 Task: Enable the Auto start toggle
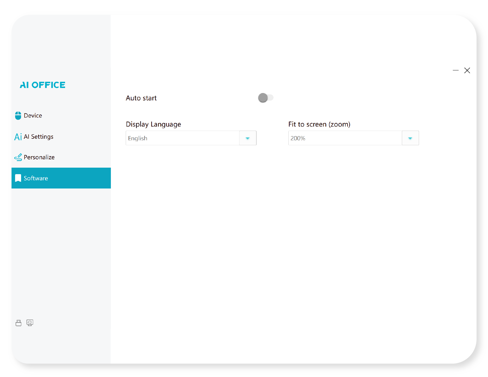pos(265,98)
